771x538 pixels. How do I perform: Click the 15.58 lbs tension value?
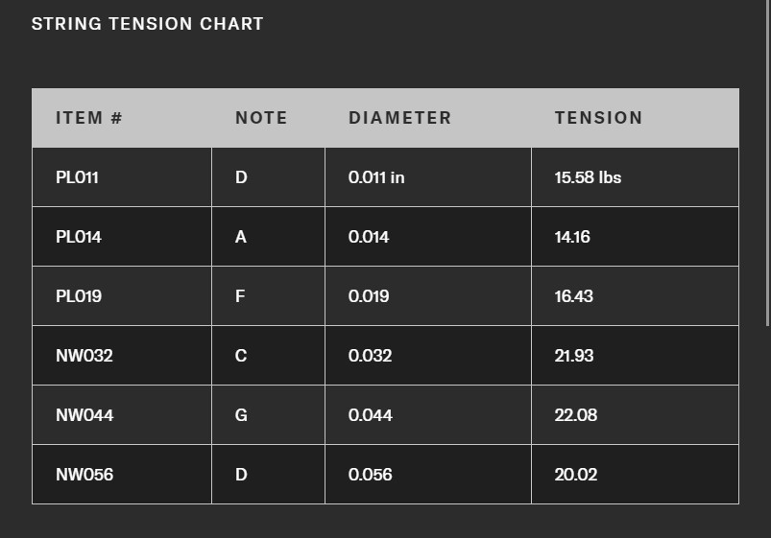(x=588, y=177)
